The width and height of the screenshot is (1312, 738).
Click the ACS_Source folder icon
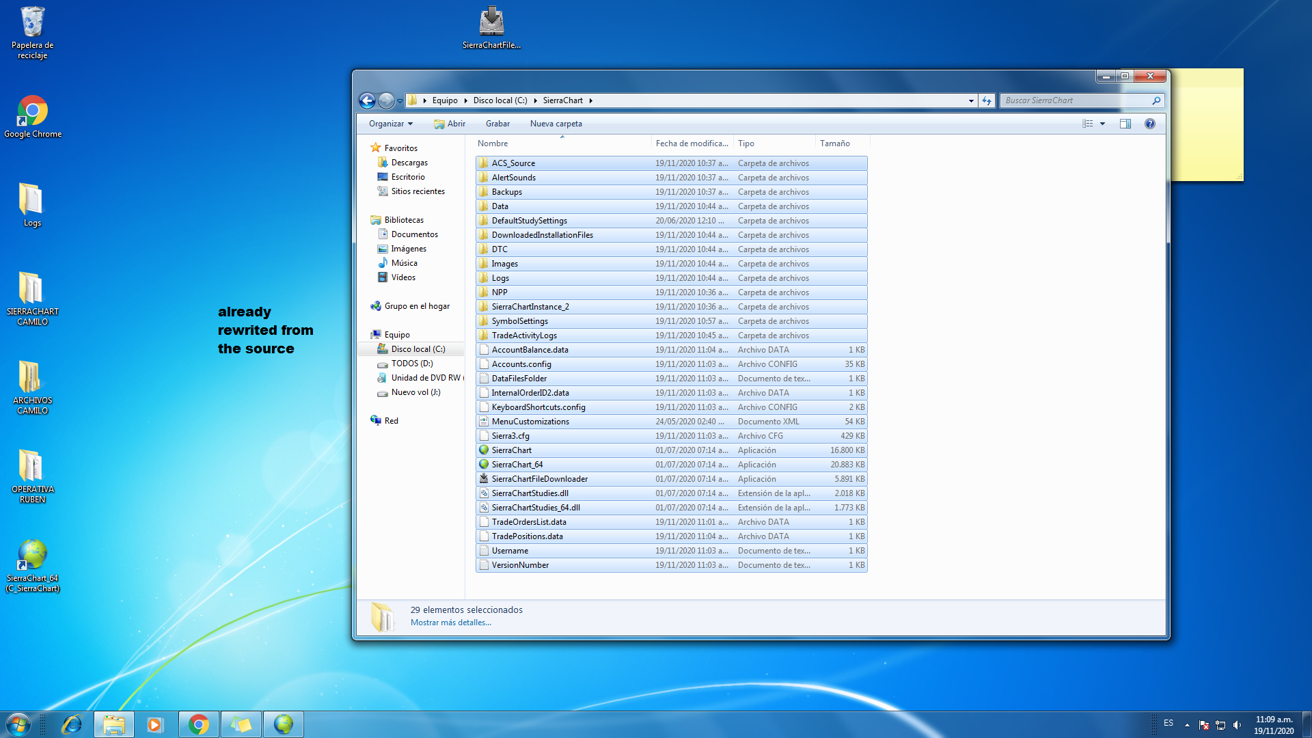point(484,163)
